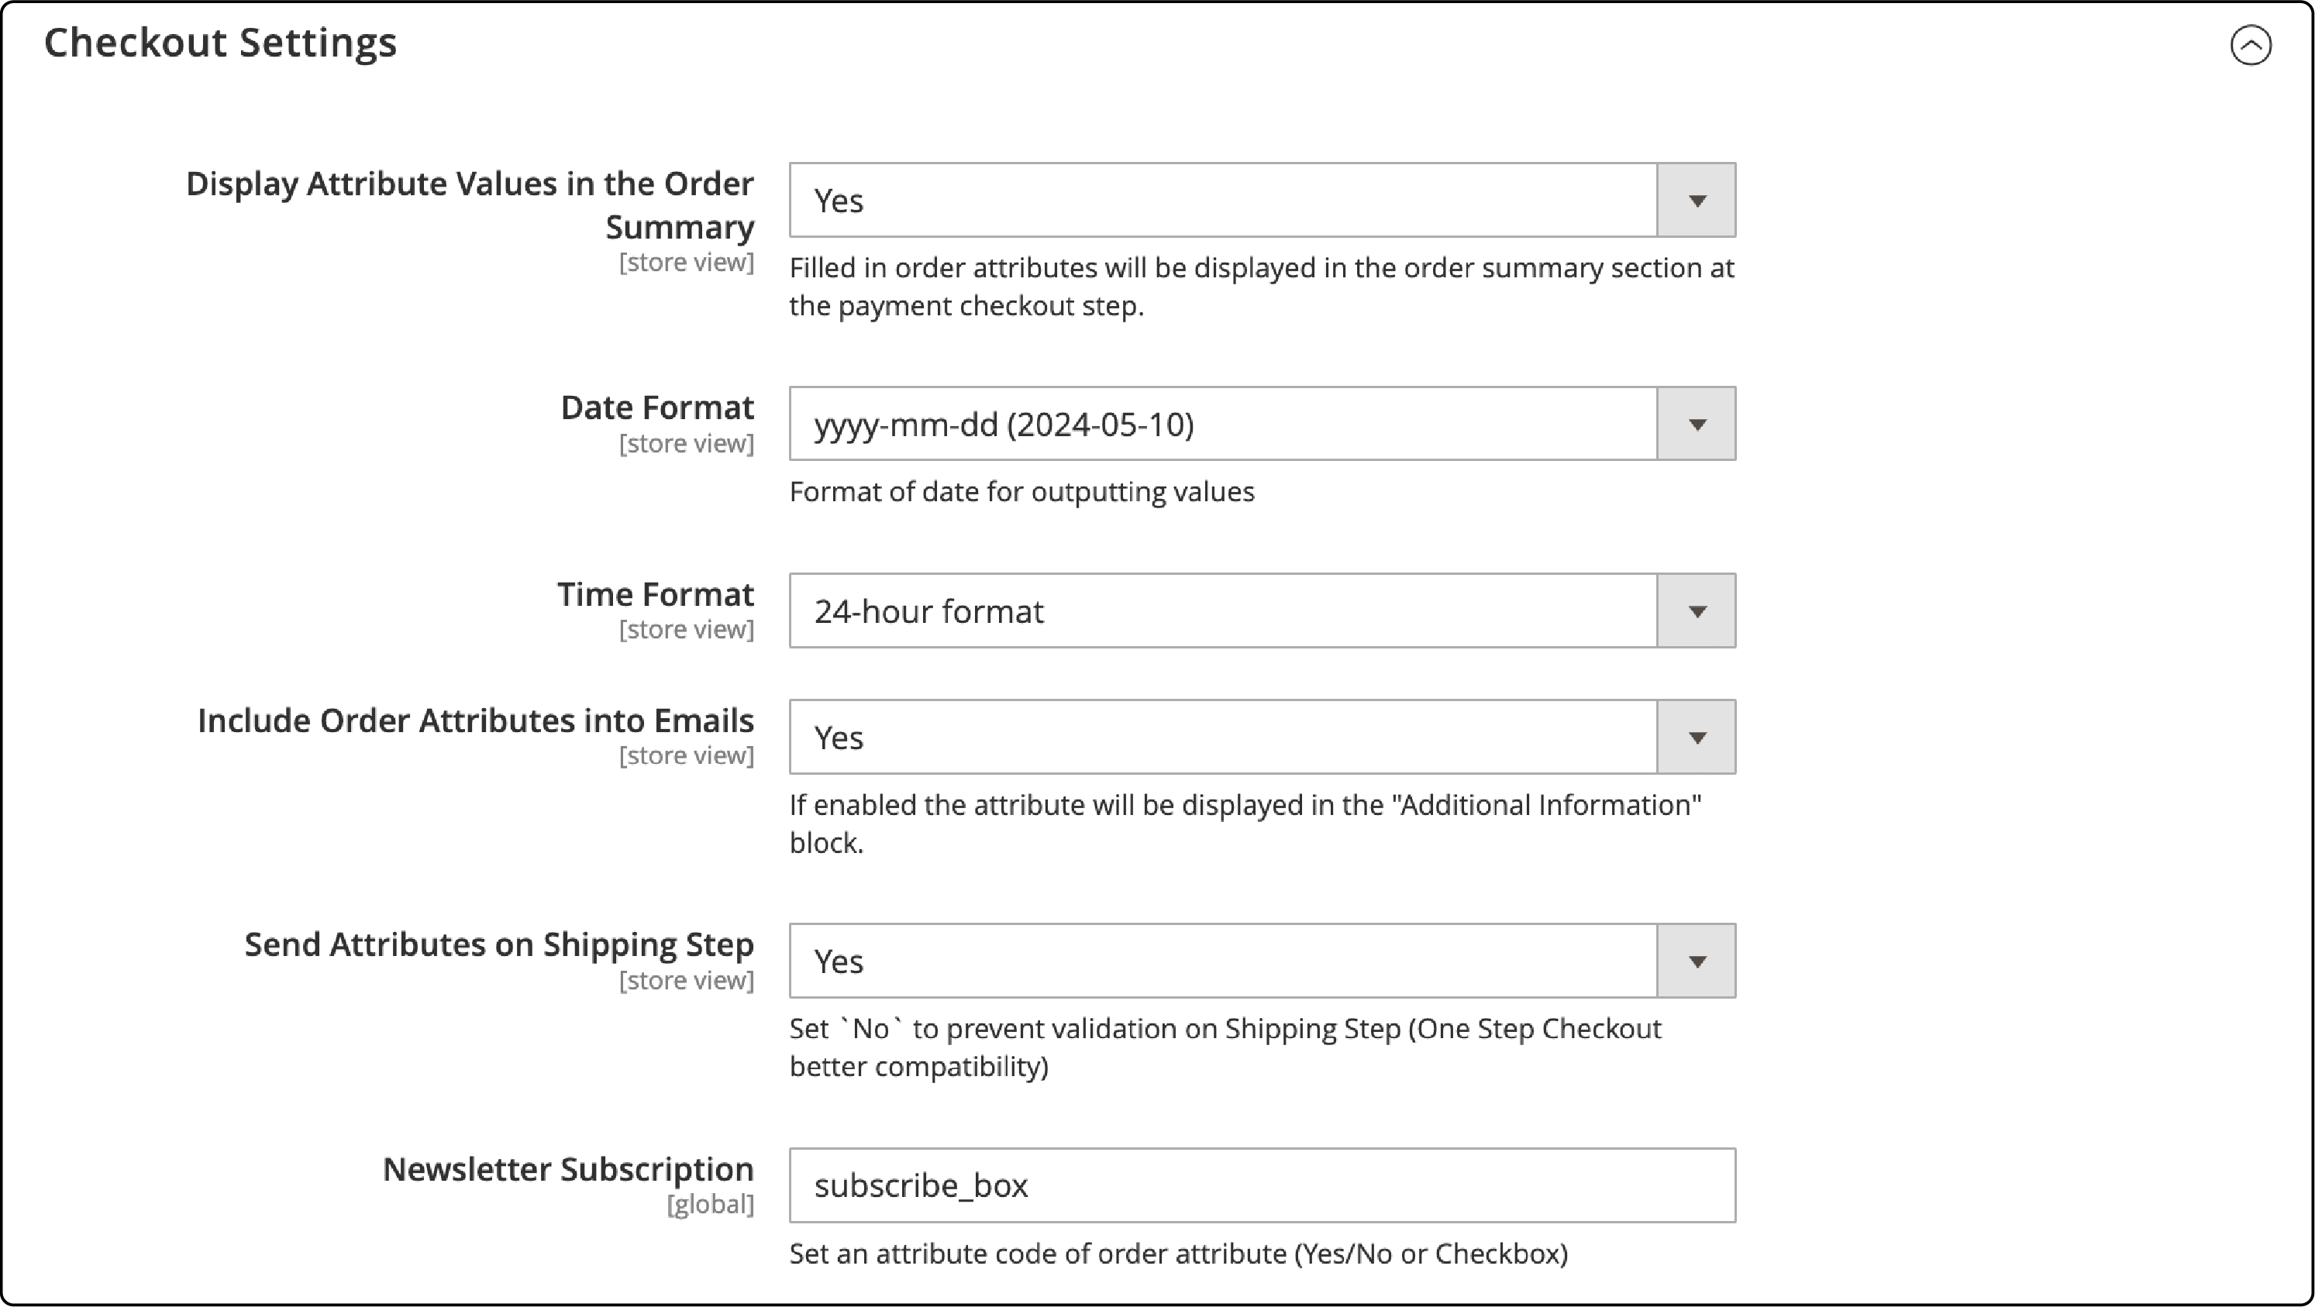Click the 'Set `No` to prevent validation' note
This screenshot has width=2315, height=1307.
1225,1047
